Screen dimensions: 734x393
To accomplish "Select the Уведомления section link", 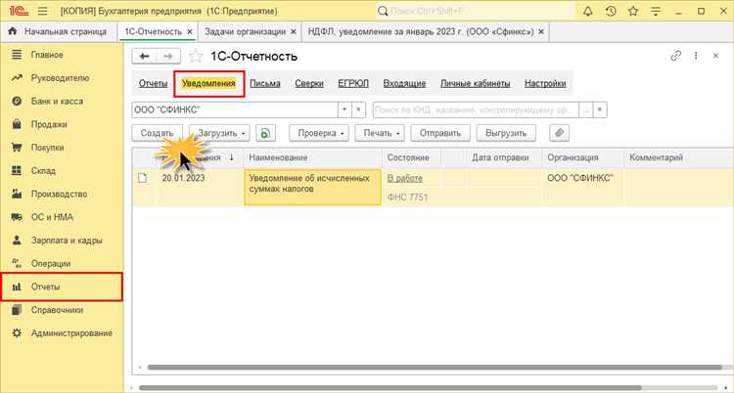I will pos(208,83).
